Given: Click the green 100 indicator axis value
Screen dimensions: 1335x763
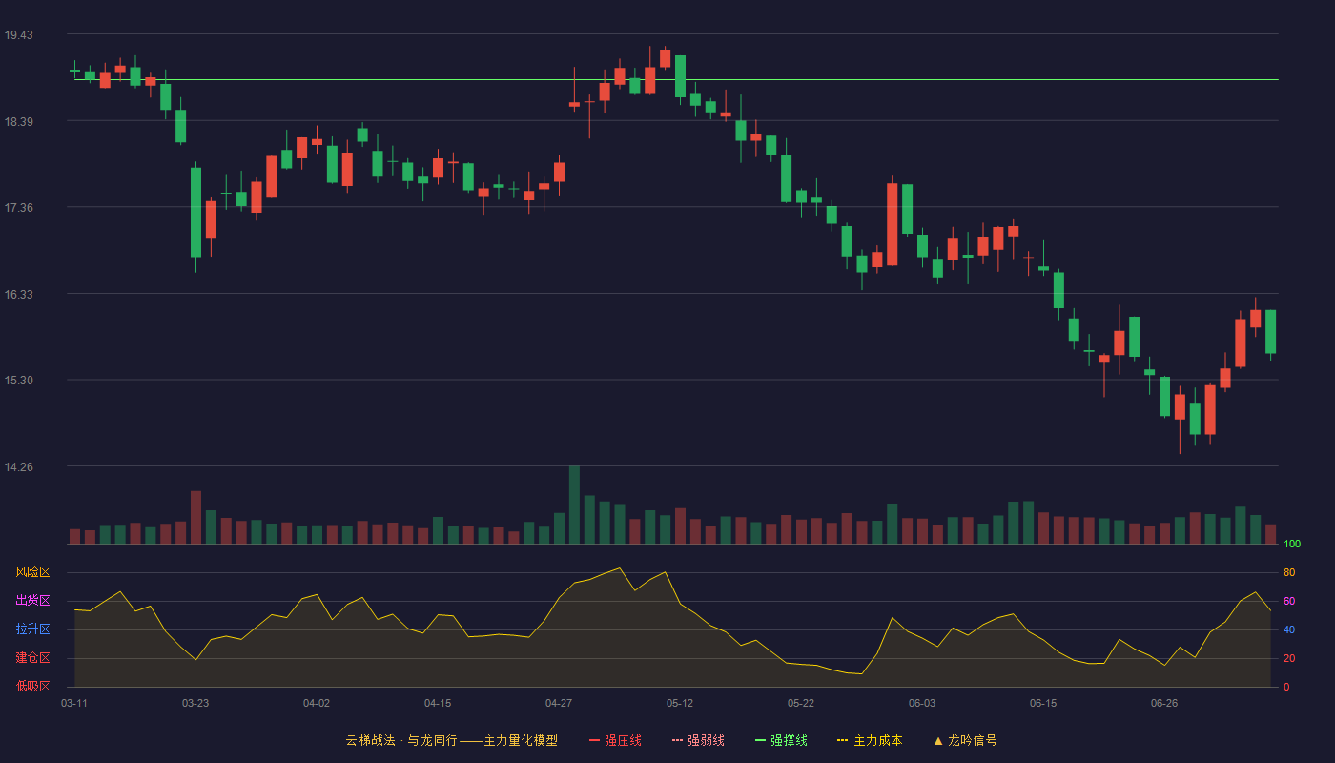Looking at the screenshot, I should click(1292, 544).
